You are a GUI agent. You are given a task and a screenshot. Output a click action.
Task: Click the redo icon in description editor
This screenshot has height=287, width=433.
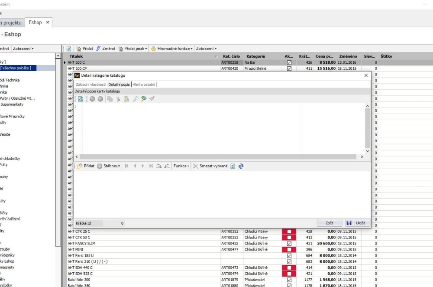[100, 99]
